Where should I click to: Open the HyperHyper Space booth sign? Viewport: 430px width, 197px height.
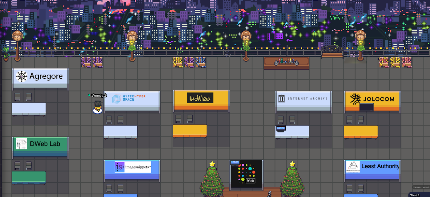tap(132, 101)
